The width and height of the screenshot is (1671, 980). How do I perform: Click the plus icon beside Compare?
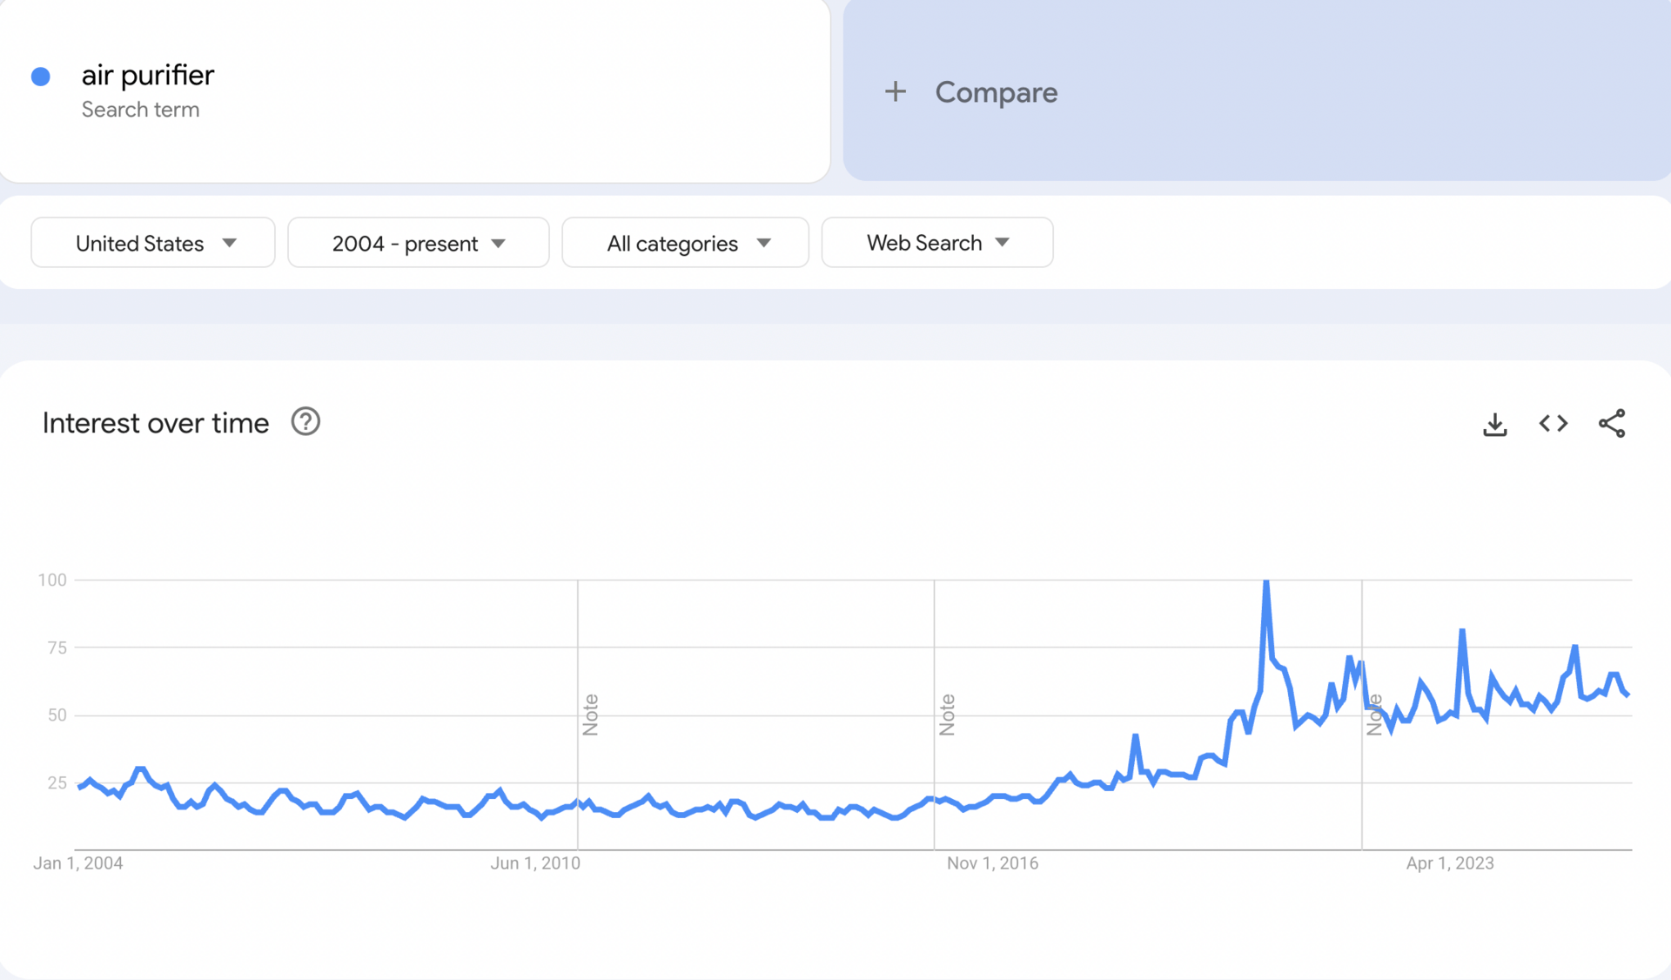point(895,91)
